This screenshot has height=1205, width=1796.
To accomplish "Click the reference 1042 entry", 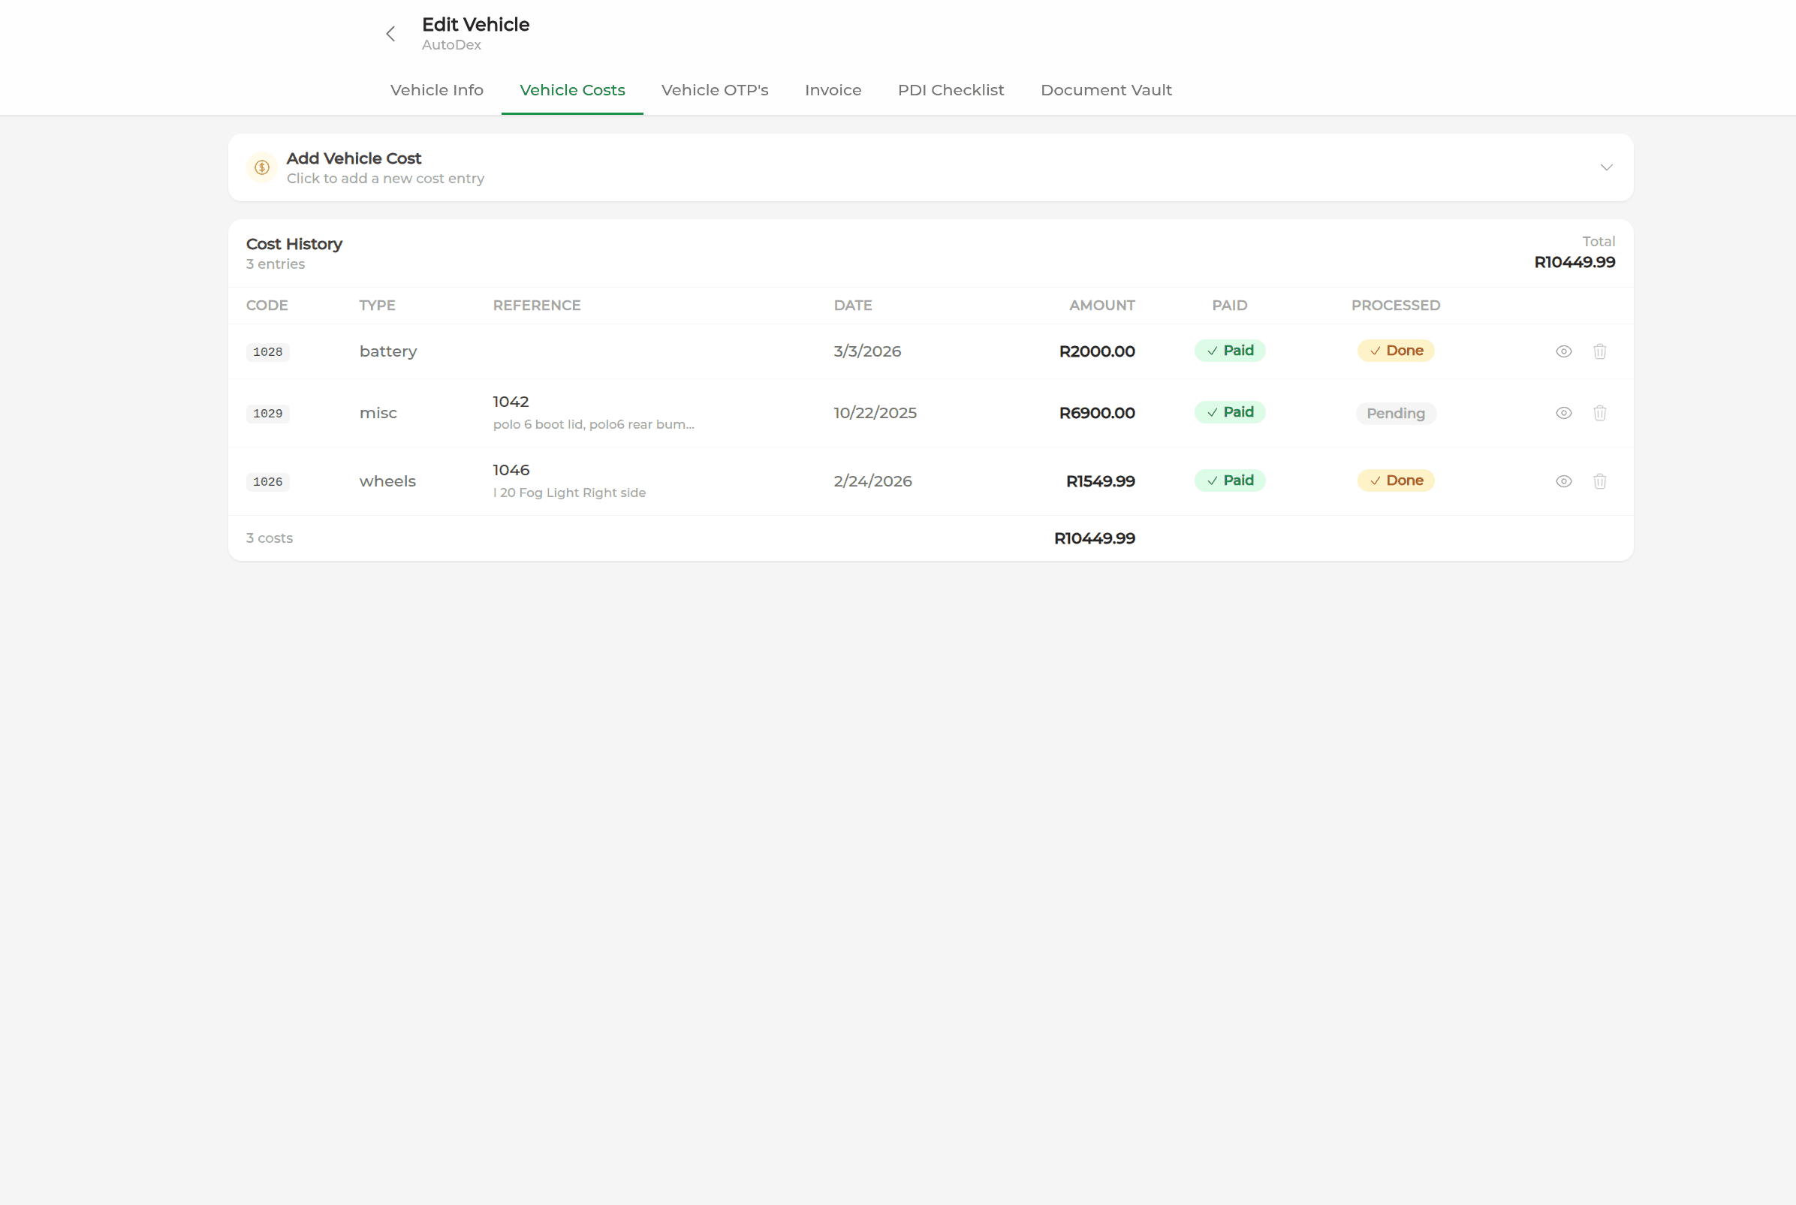I will [x=511, y=401].
